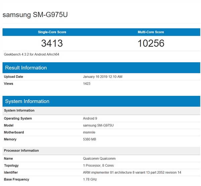Click the Single-Core Score header
201x186 pixels.
[52, 32]
